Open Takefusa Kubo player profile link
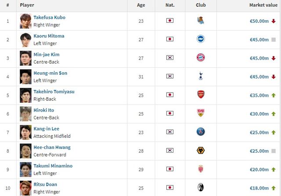The image size is (281, 196). pyautogui.click(x=50, y=17)
